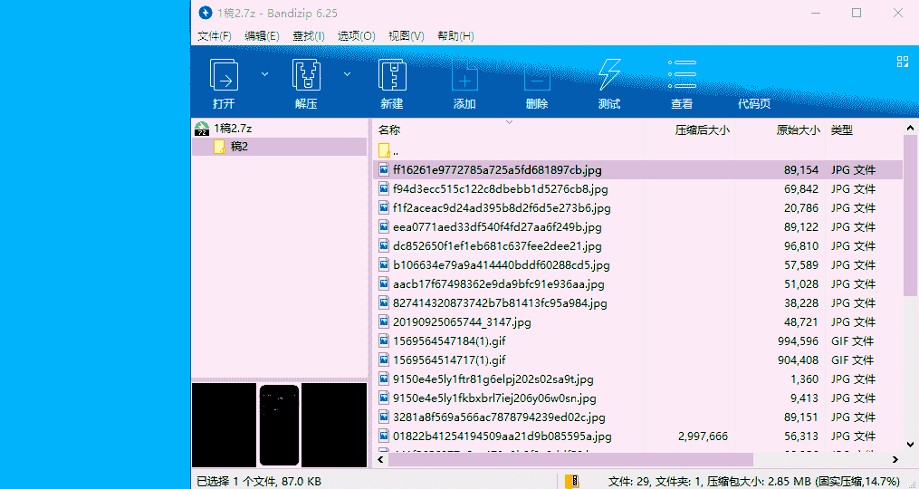
Task: Click the Open (打开) toolbar icon
Action: (x=224, y=75)
